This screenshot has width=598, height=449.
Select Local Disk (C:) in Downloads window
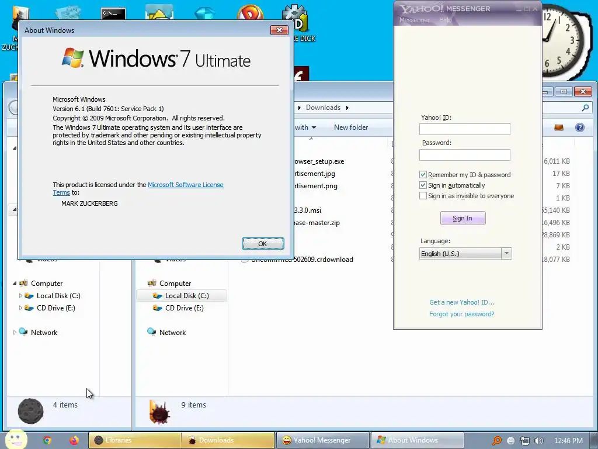pos(187,295)
